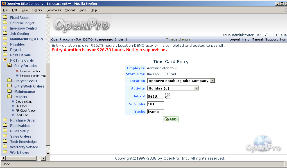Open the Activity dropdown showing Holiday
The image size is (287, 168).
[196, 88]
